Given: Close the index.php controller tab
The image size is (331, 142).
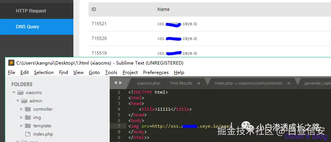Looking at the screenshot, I should pos(289,83).
